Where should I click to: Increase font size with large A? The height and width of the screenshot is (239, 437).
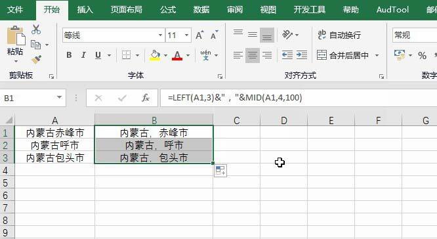coord(199,35)
